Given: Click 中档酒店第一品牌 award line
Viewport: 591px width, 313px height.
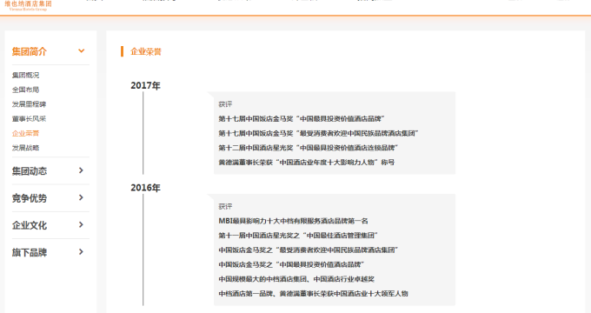Looking at the screenshot, I should point(313,293).
